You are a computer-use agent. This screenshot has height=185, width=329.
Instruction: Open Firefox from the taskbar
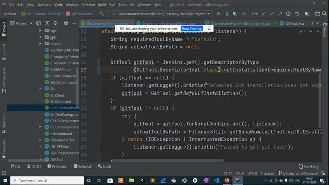[x=227, y=180]
